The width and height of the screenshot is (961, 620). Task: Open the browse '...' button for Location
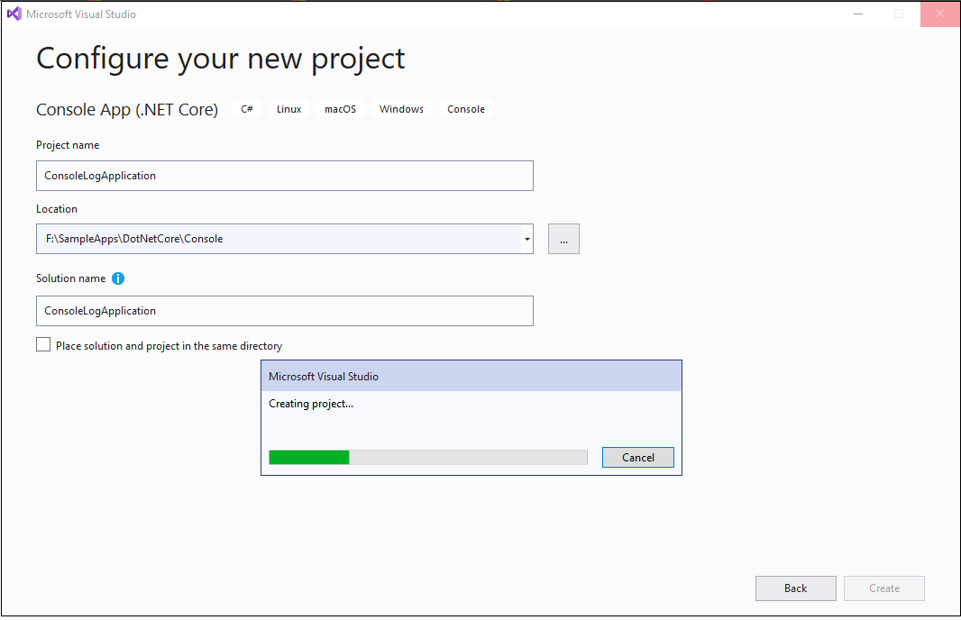(x=563, y=239)
